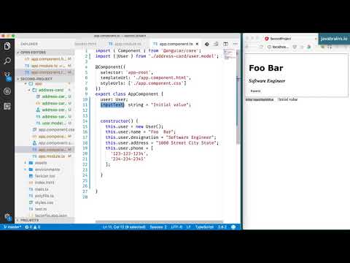Open app.module.ts in the explorer tree

pyautogui.click(x=52, y=156)
